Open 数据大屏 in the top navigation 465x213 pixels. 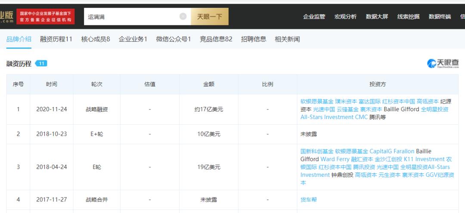(377, 17)
